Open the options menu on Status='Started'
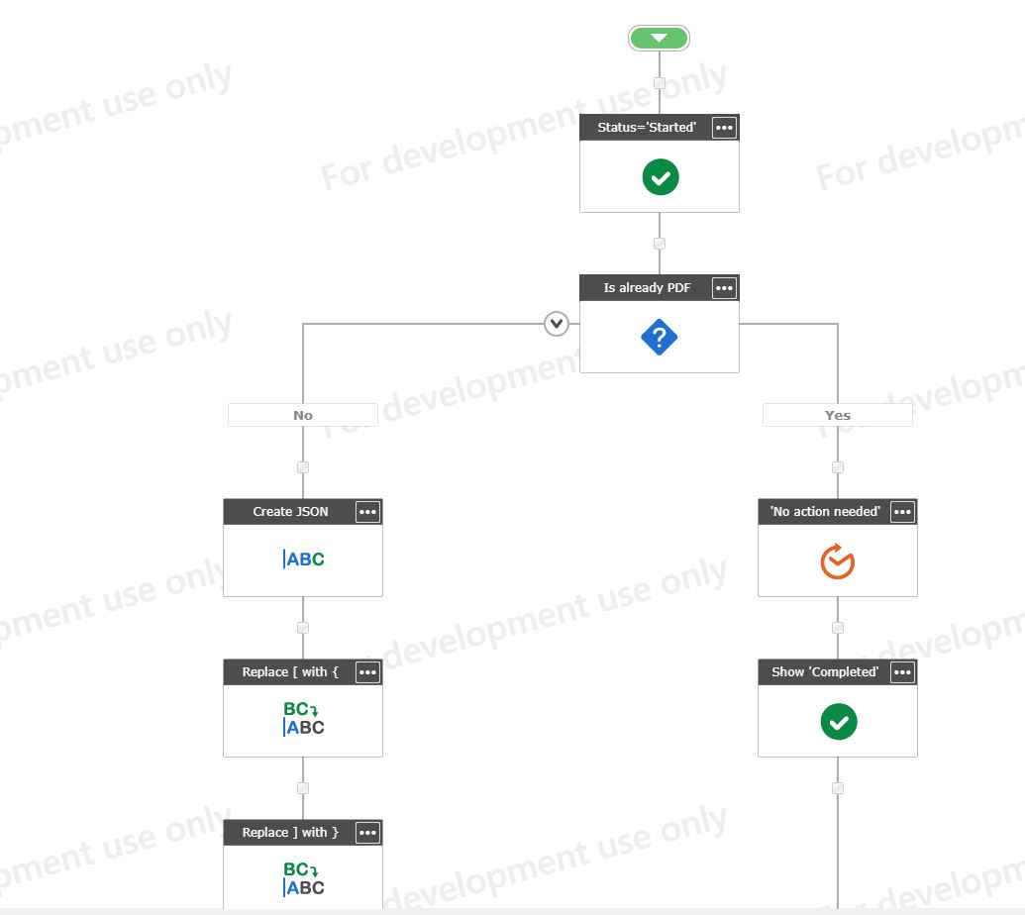The image size is (1025, 915). pos(724,127)
